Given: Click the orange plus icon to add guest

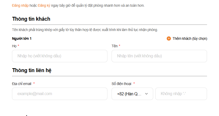Looking at the screenshot, I should (169, 38).
